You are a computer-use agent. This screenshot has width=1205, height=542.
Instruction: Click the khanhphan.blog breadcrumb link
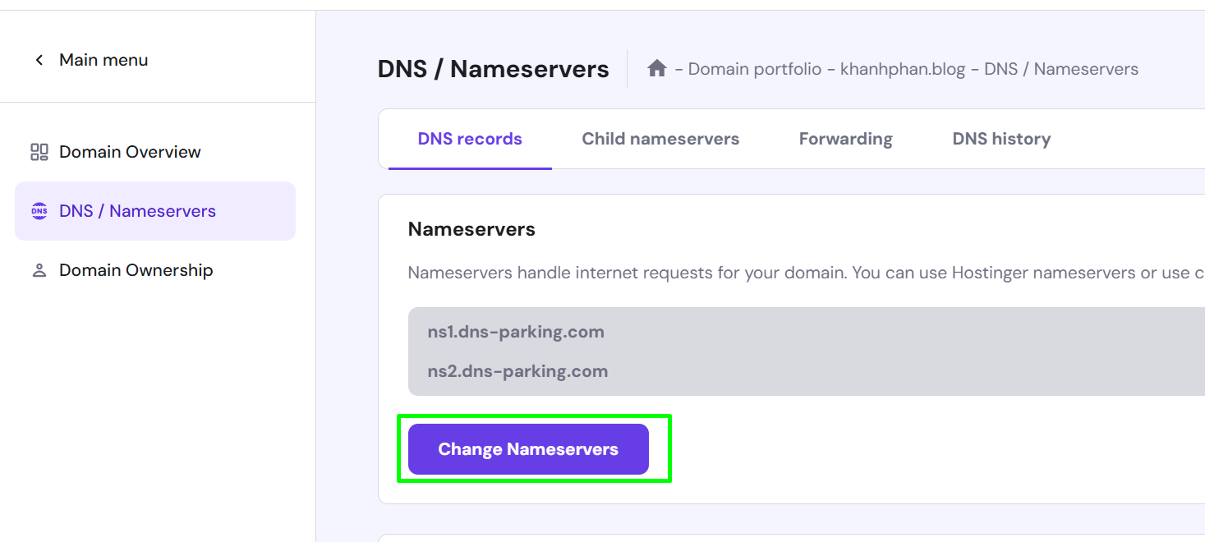pos(903,69)
